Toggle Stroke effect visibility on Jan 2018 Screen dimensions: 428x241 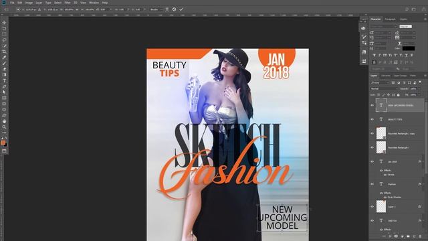point(385,175)
